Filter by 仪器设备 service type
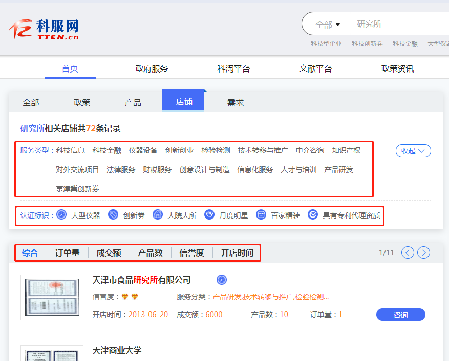The height and width of the screenshot is (361, 449). pyautogui.click(x=143, y=150)
